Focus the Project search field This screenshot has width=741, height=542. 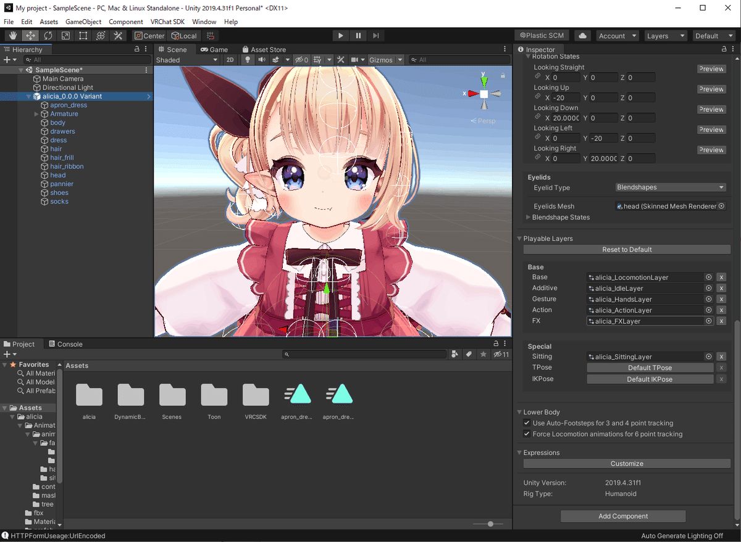pyautogui.click(x=364, y=355)
